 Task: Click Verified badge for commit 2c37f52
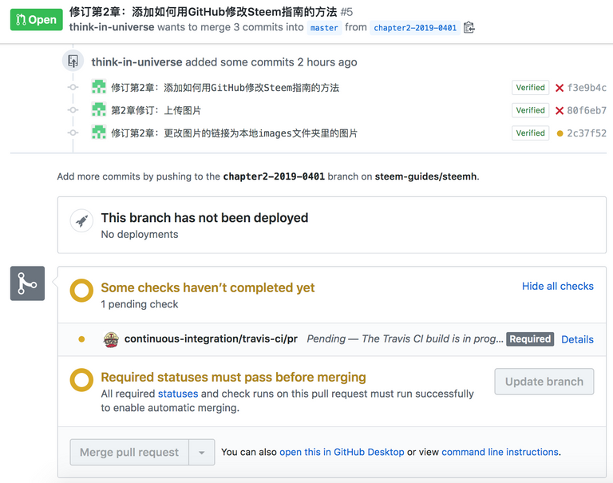tap(530, 133)
